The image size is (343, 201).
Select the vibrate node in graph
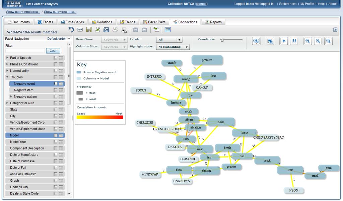click(x=189, y=120)
